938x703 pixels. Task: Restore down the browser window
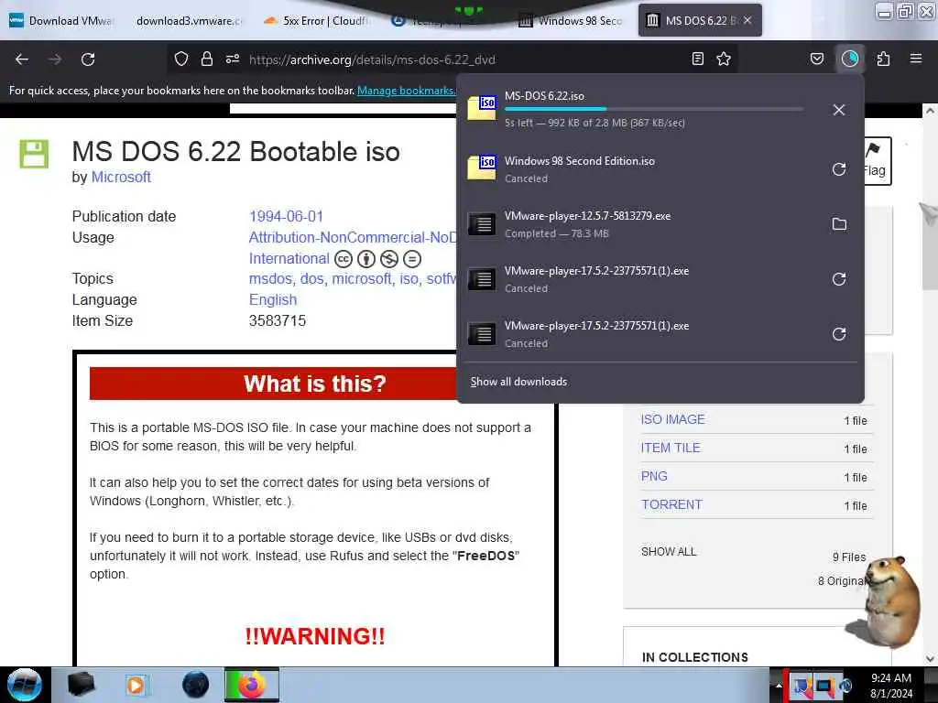pos(906,11)
